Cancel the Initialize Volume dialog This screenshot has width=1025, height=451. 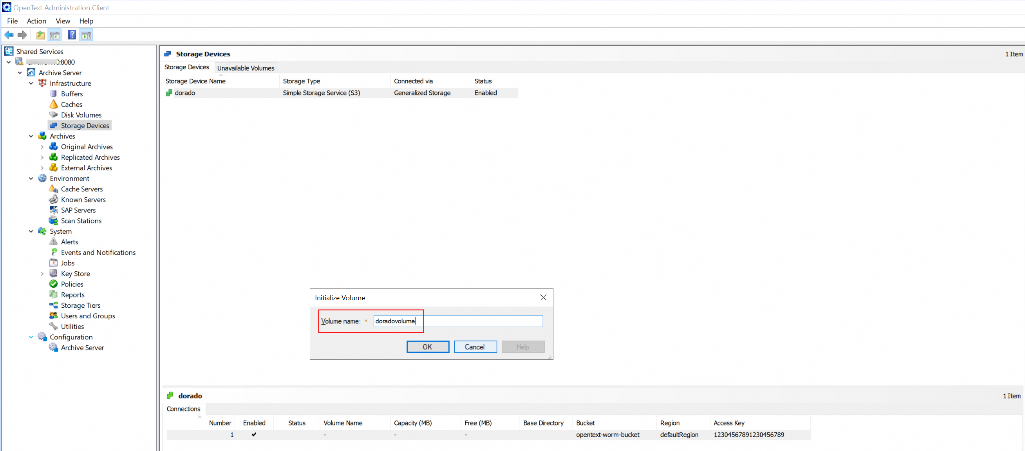point(475,347)
